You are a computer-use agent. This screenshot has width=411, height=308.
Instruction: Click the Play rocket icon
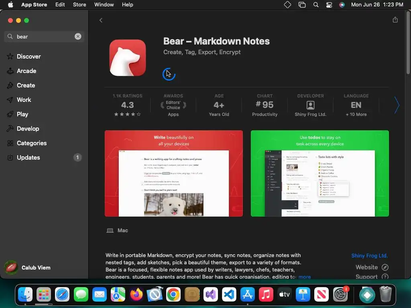point(10,114)
